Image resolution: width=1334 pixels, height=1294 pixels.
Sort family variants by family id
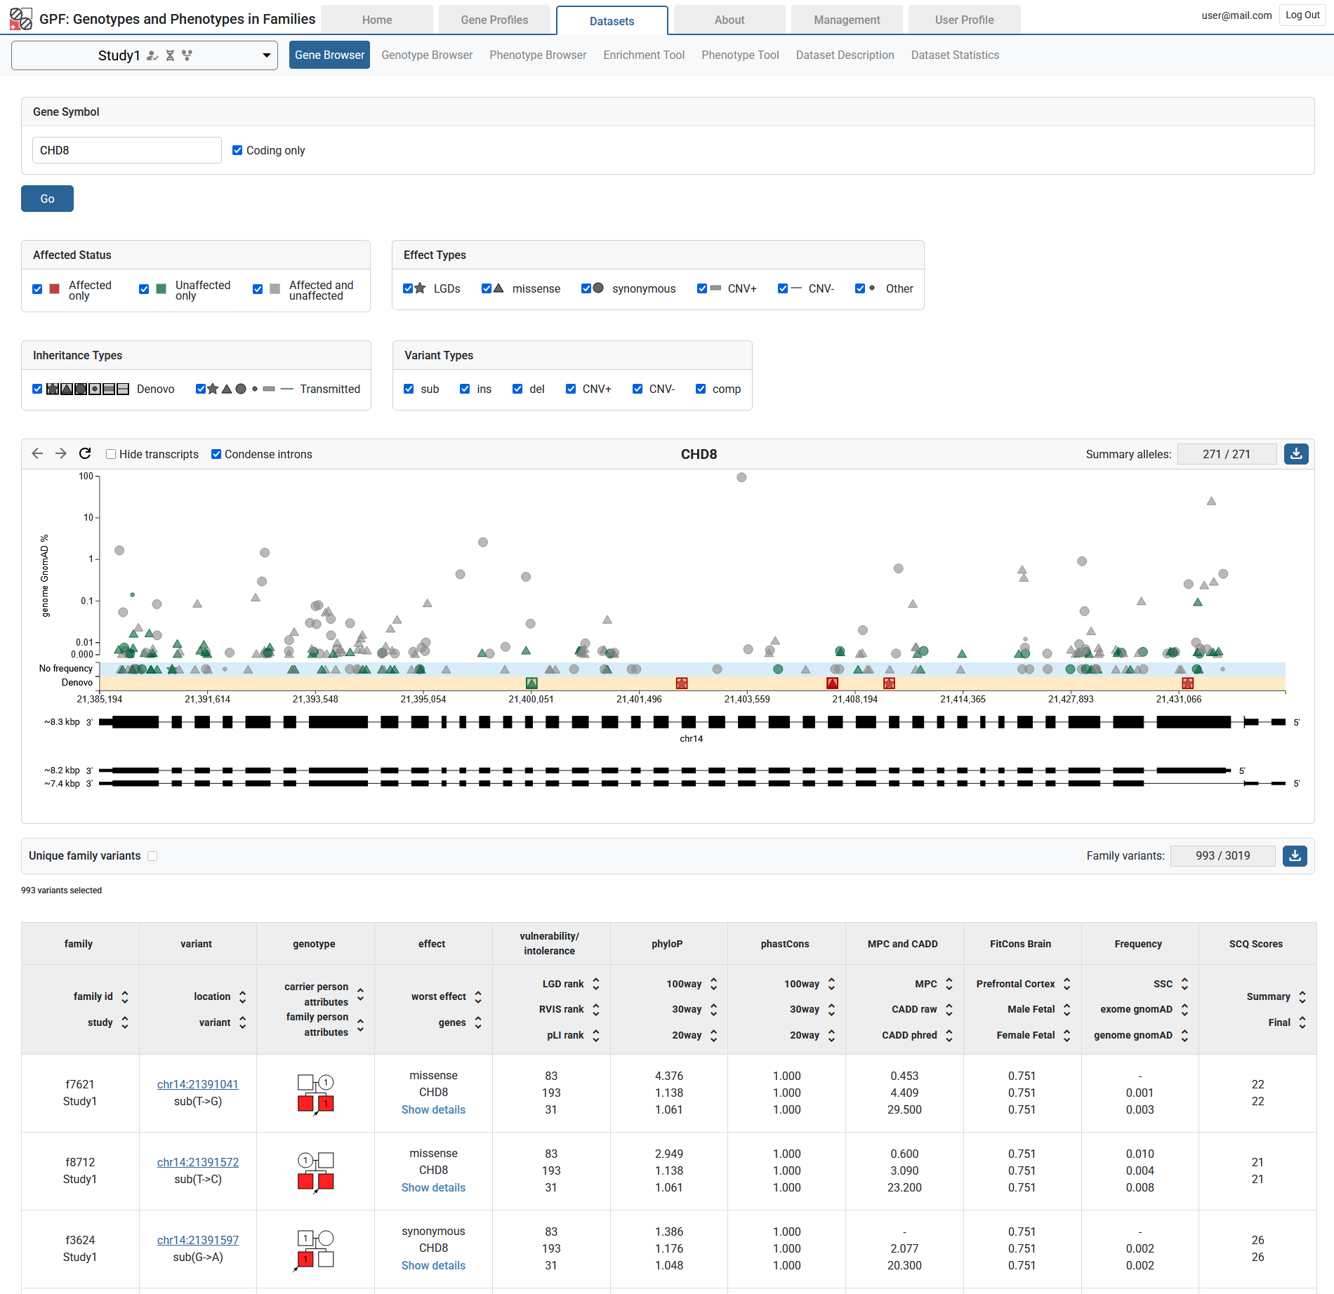pos(125,996)
